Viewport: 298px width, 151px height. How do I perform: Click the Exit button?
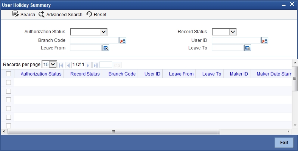[284, 142]
